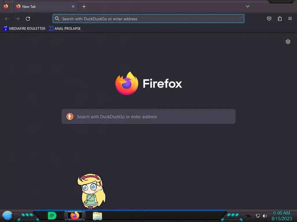Viewport: 297px width, 222px height.
Task: Open MEDIAFIRE ROULETTER bookmark
Action: tap(24, 29)
